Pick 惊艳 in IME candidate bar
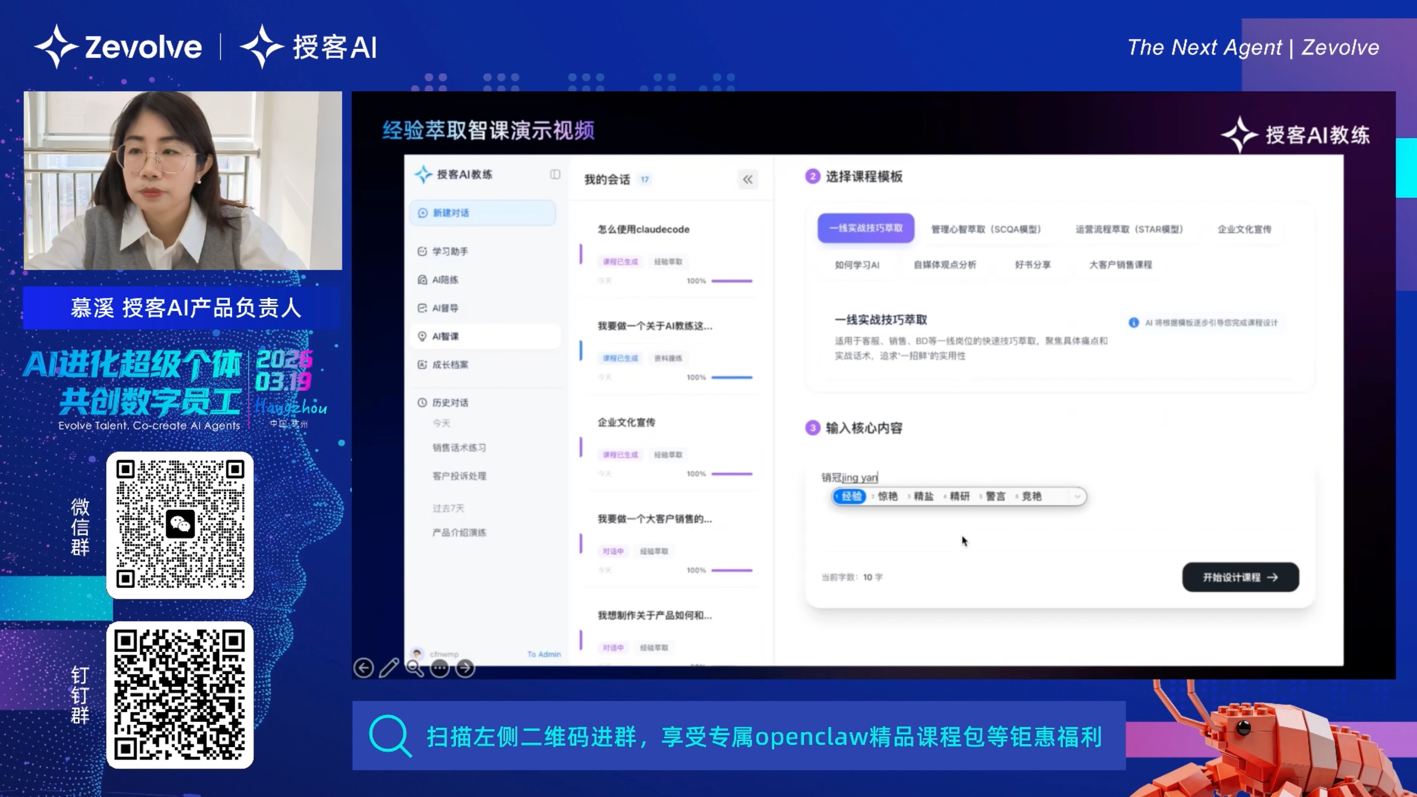The width and height of the screenshot is (1417, 797). [x=886, y=496]
